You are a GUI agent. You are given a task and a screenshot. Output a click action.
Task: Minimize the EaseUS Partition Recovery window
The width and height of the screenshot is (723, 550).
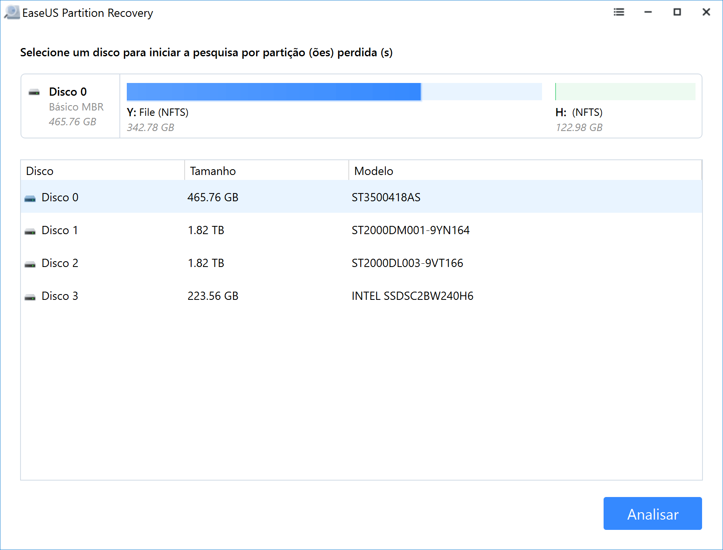(648, 12)
